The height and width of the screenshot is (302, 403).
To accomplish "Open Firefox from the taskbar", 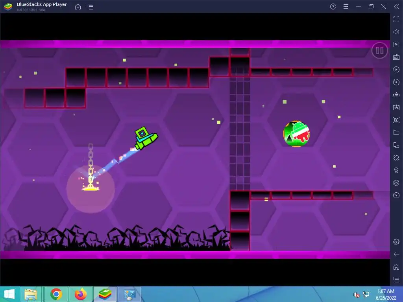I will (x=80, y=294).
